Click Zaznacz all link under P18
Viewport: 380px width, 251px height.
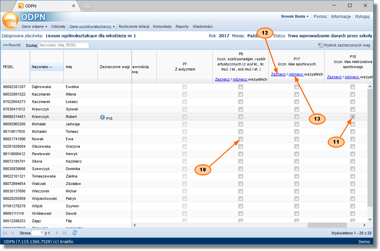click(334, 77)
